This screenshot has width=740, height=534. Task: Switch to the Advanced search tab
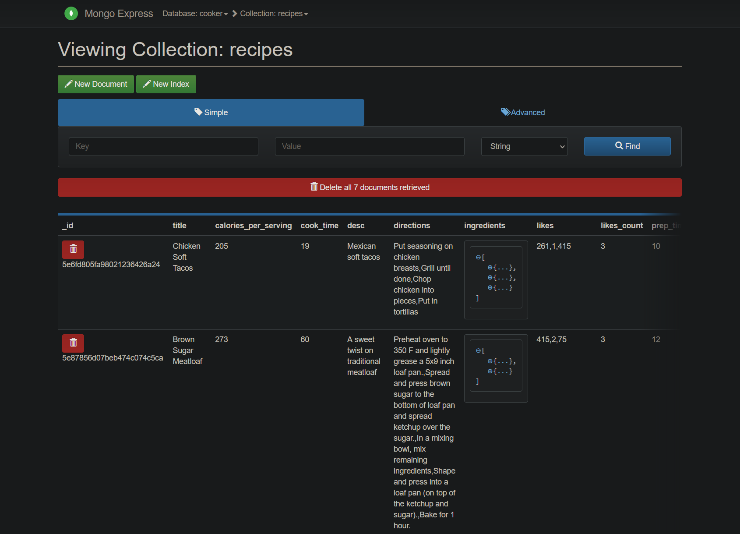click(523, 113)
